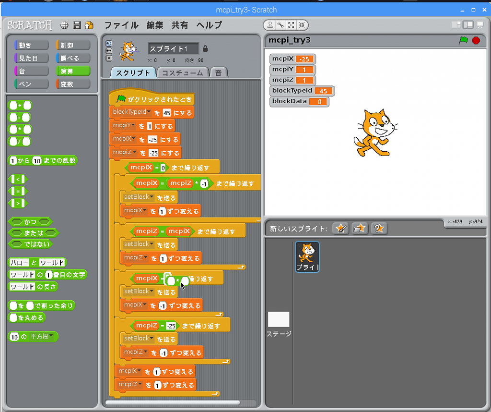
Task: Open the first setBlock broadcast dropdown
Action: [152, 197]
